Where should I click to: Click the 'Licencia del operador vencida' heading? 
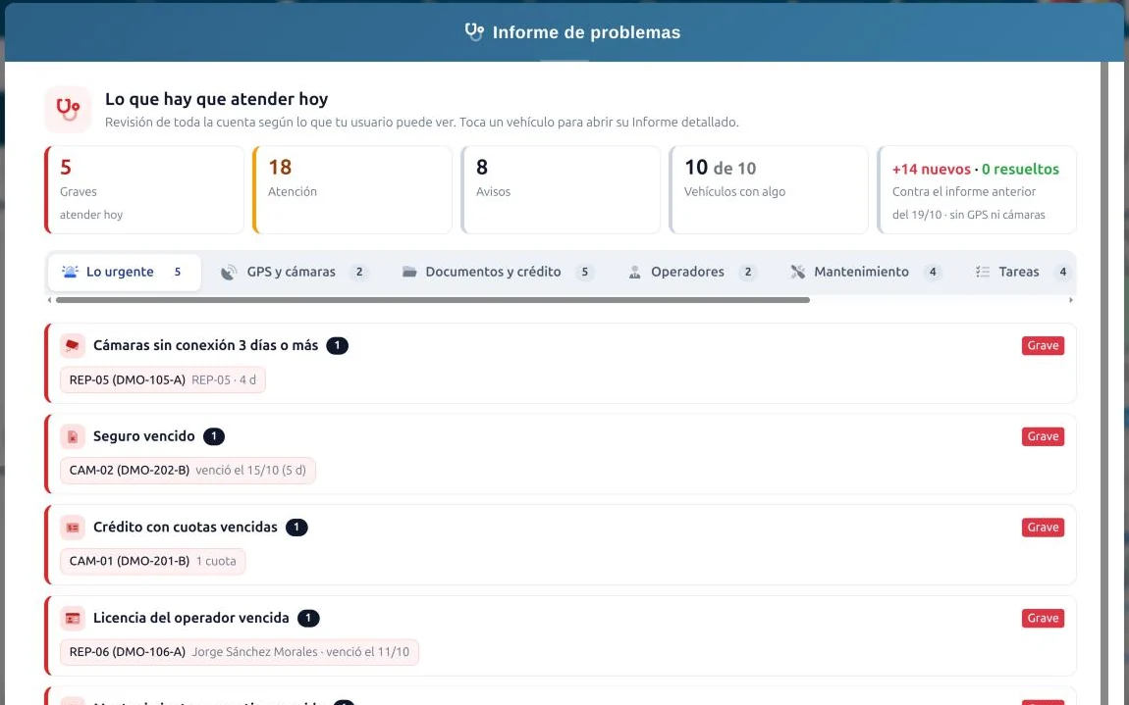pos(191,618)
